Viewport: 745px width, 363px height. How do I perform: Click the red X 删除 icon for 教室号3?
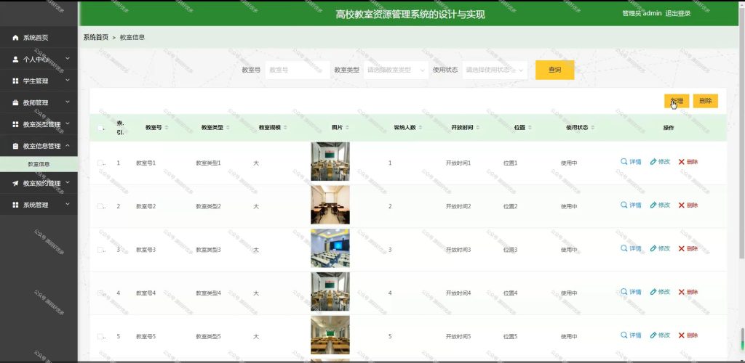[681, 249]
